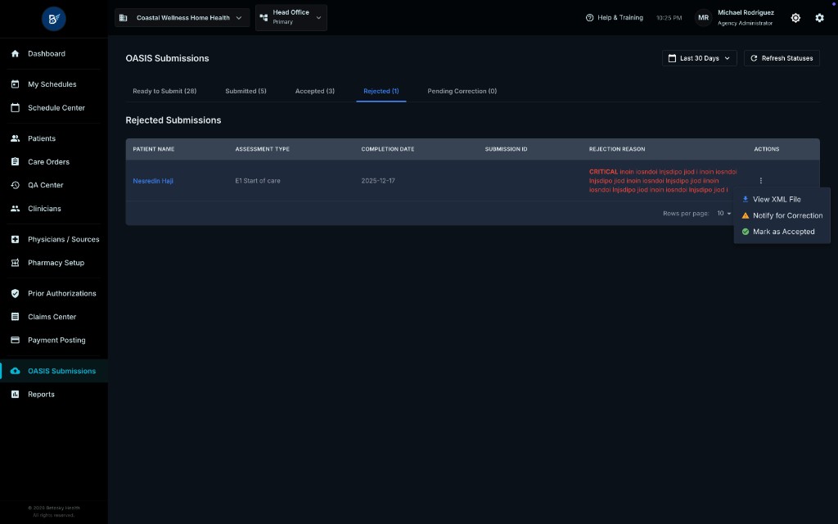Open Coastal Wellness Home Health agency dropdown

(182, 18)
